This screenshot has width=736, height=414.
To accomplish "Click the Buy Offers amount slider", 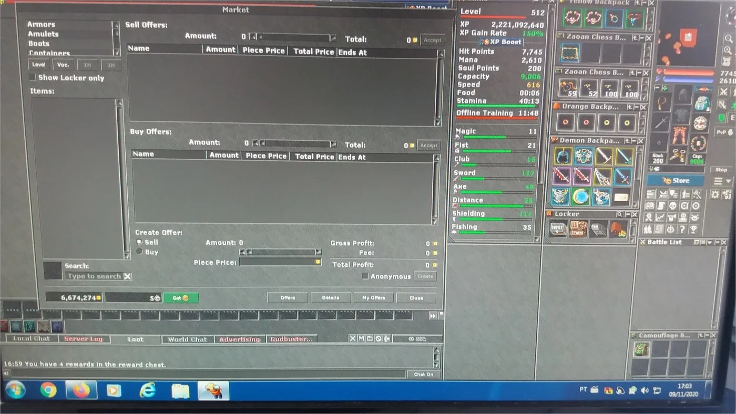I will pos(294,143).
